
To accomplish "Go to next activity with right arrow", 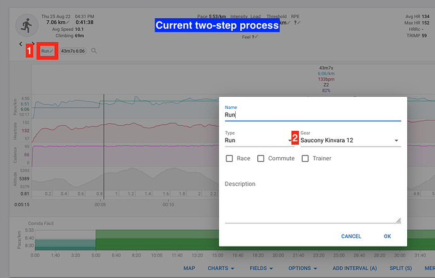I will point(33,44).
